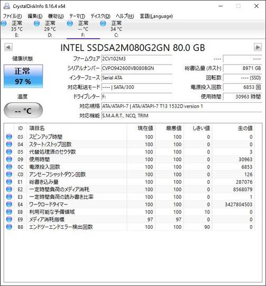266x286 pixels.
Task: Select the E1 総書き込み量 attribute row
Action: tap(130, 182)
